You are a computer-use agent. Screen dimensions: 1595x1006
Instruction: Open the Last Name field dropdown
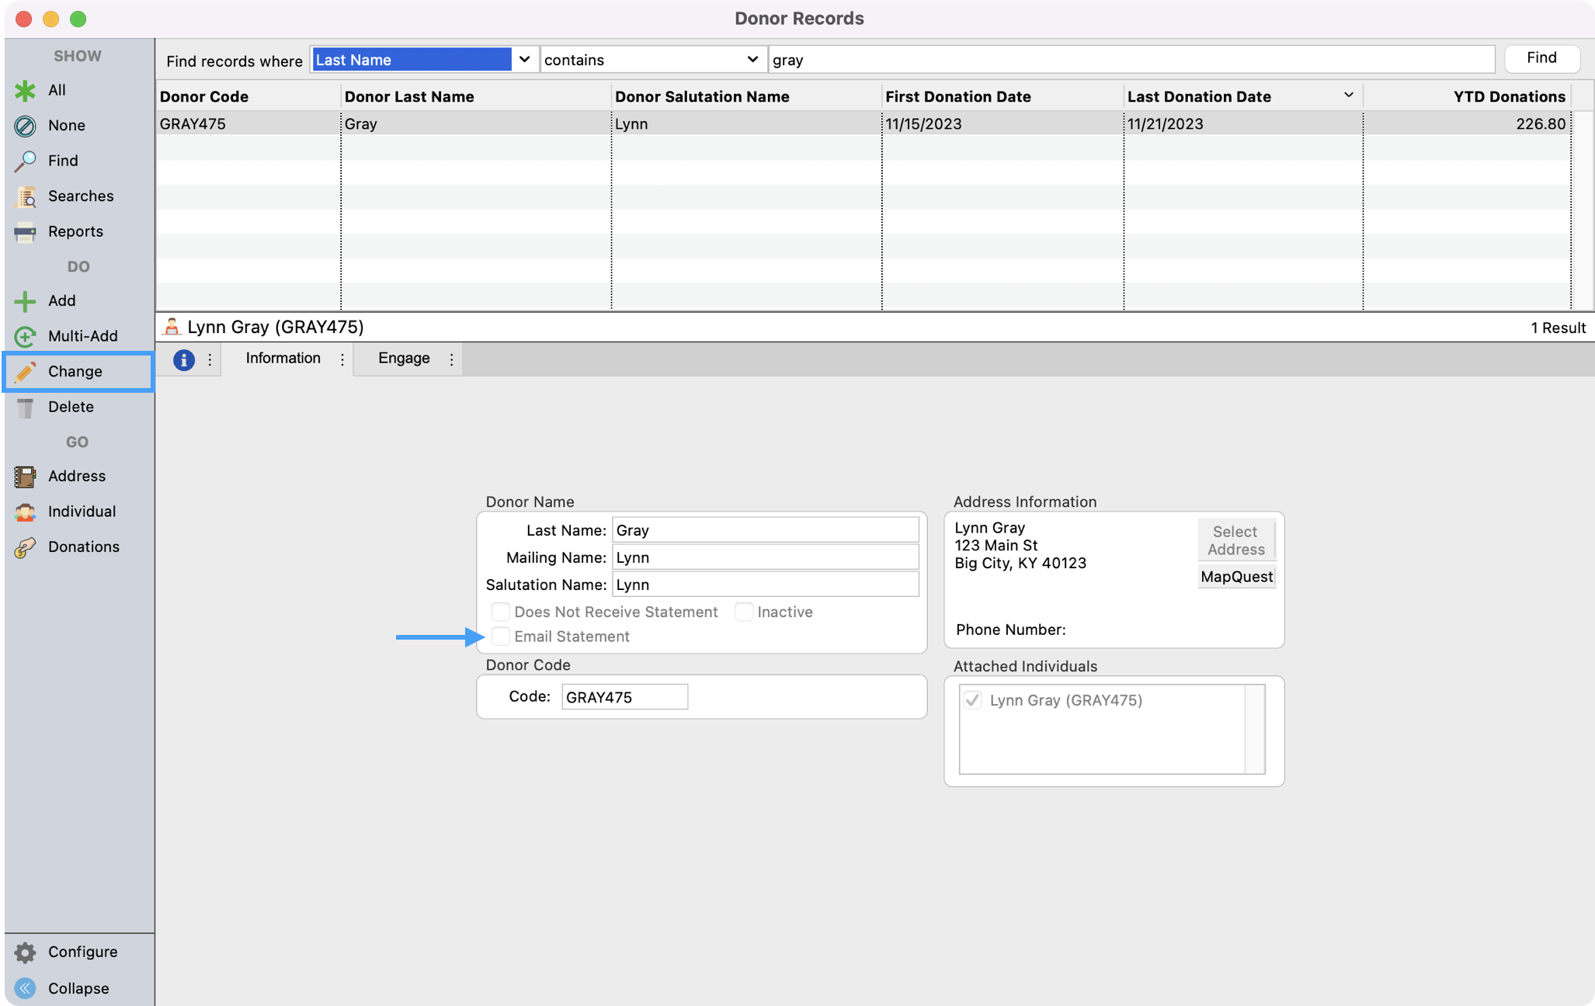524,60
